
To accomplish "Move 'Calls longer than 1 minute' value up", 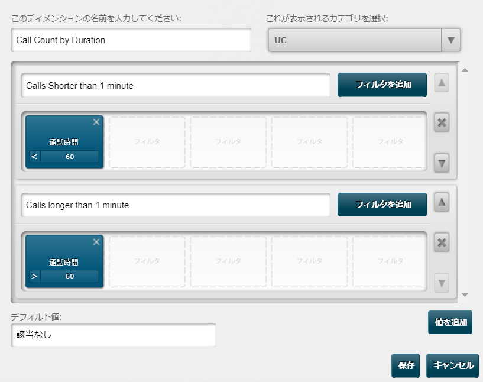I will (442, 202).
